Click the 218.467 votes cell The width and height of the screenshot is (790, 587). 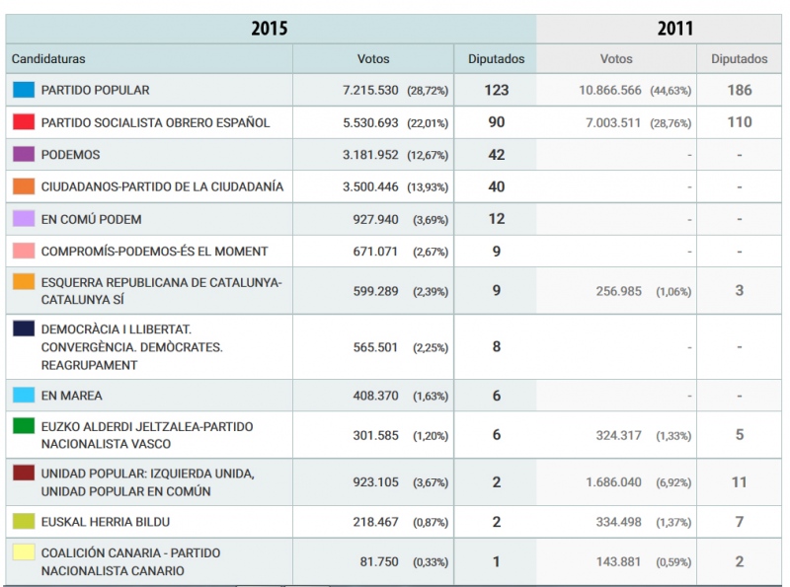(x=375, y=522)
